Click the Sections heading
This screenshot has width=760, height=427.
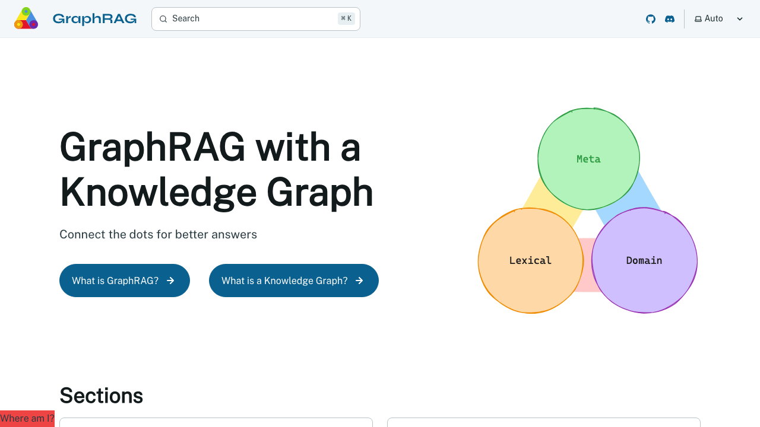(x=102, y=396)
